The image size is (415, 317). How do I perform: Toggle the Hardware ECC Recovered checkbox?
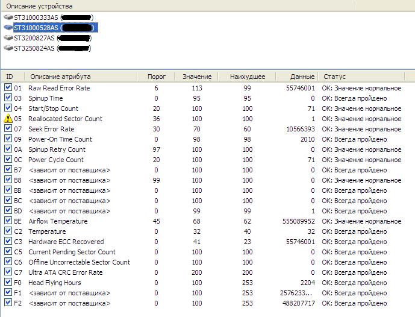[x=8, y=241]
